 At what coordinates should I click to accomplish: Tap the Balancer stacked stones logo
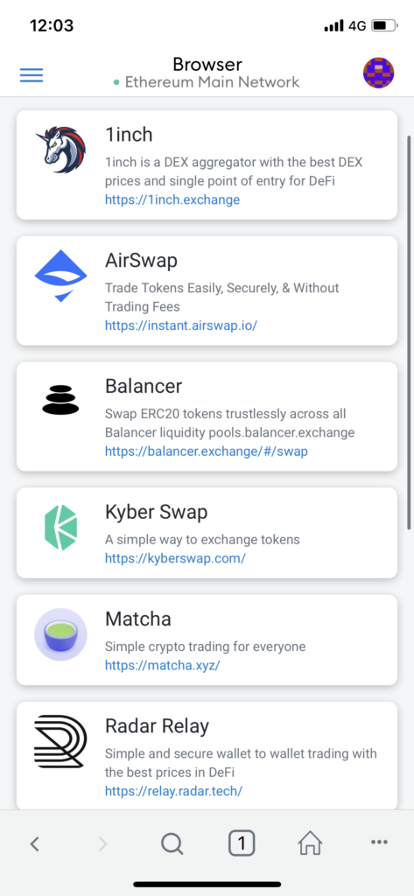60,399
